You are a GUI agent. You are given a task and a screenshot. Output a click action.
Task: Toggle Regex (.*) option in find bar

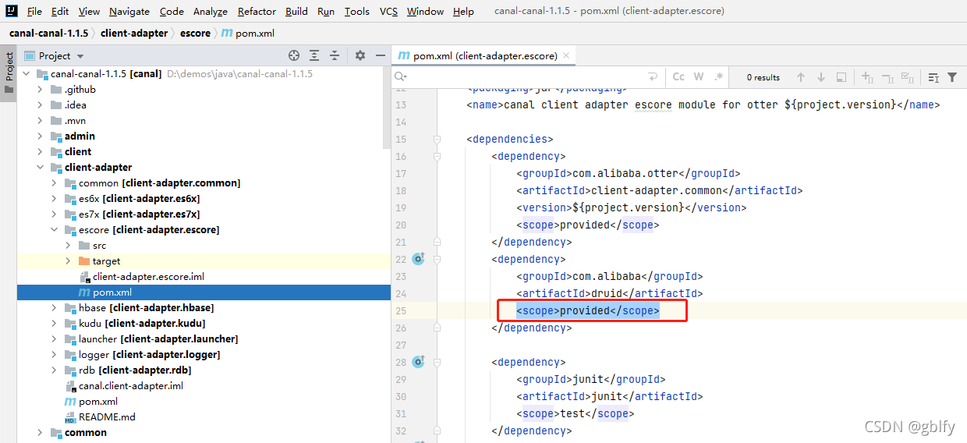coord(719,77)
